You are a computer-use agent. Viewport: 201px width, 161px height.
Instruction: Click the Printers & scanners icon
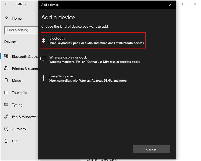click(x=7, y=69)
